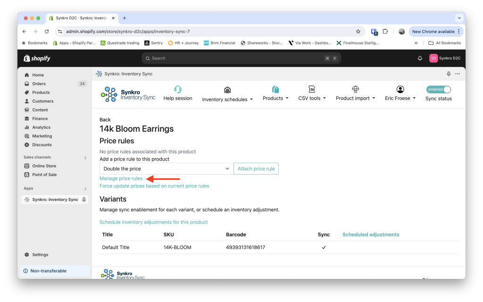
Task: Toggle sync for the Default Title variant
Action: (324, 247)
